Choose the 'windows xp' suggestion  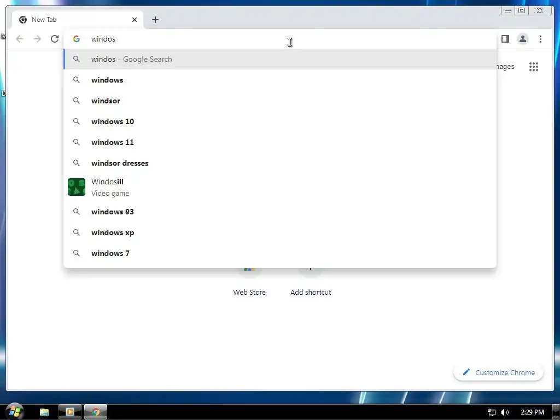[x=280, y=232]
